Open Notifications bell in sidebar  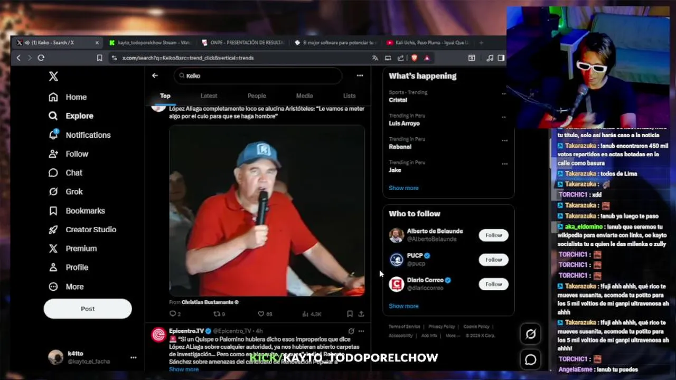tap(80, 135)
